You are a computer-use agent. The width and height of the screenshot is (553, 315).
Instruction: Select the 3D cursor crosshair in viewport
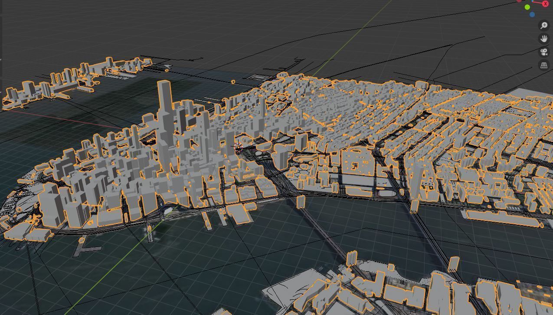point(238,147)
